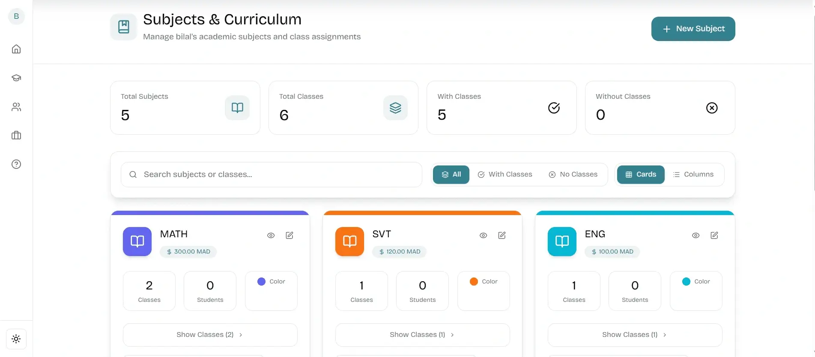Viewport: 815px width, 357px height.
Task: Click the edit icon on SVT card
Action: click(502, 235)
